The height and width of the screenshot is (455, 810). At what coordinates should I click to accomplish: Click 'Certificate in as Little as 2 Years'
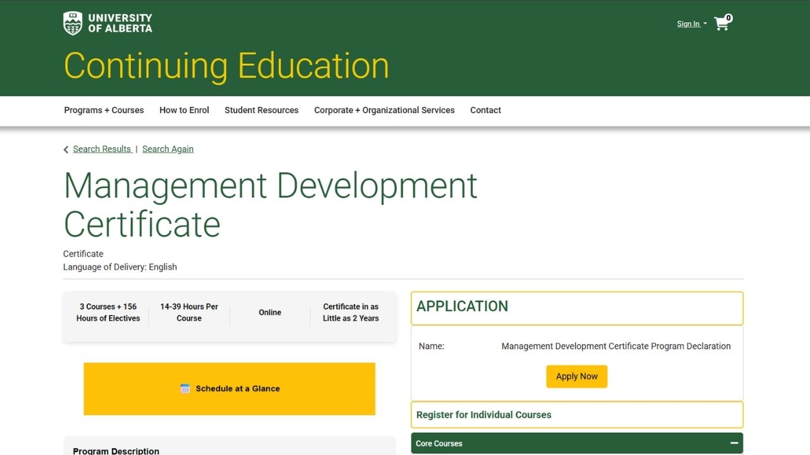351,312
